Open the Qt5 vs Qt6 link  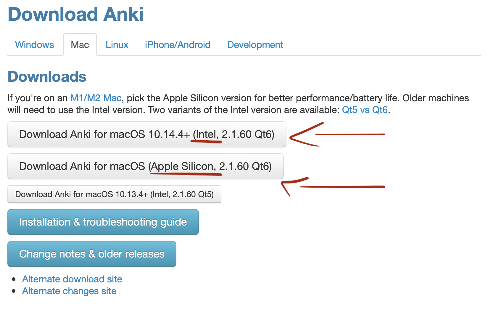[365, 110]
